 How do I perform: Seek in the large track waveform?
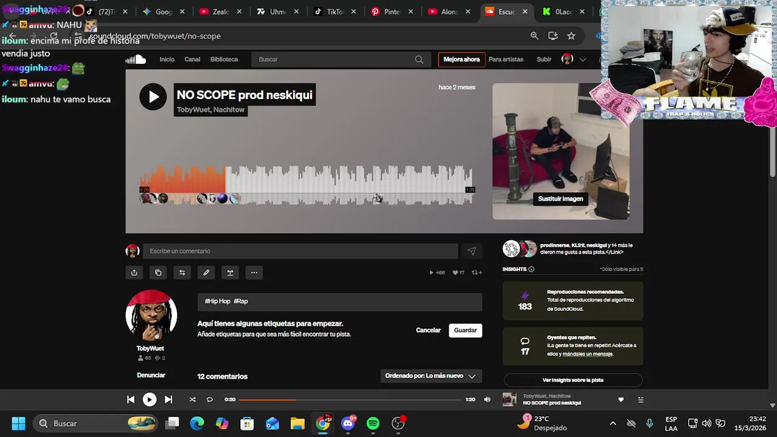point(307,185)
